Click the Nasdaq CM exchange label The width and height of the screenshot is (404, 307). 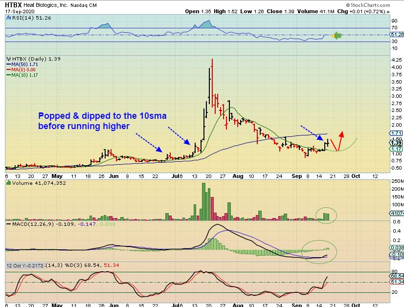(x=83, y=5)
